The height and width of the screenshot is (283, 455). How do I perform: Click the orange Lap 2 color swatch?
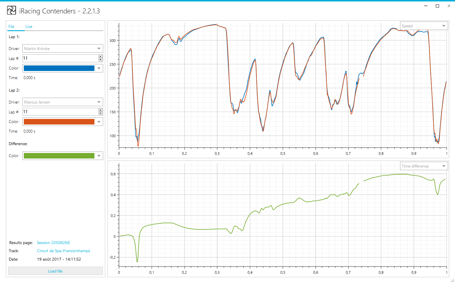59,122
